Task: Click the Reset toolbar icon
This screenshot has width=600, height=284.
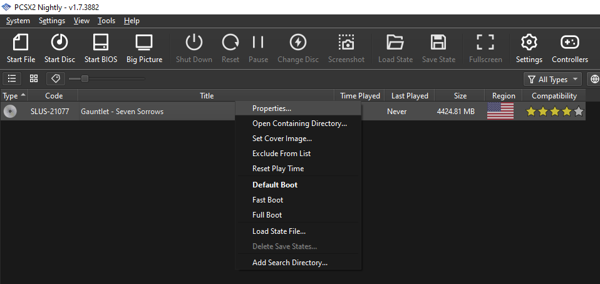Action: coord(230,42)
